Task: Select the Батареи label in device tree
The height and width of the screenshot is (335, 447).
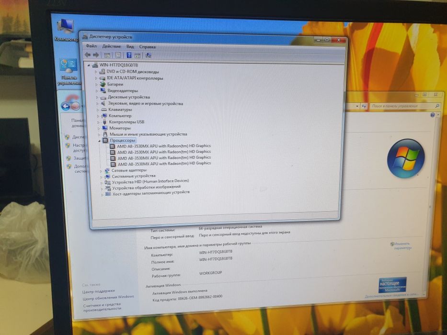Action: [x=115, y=84]
